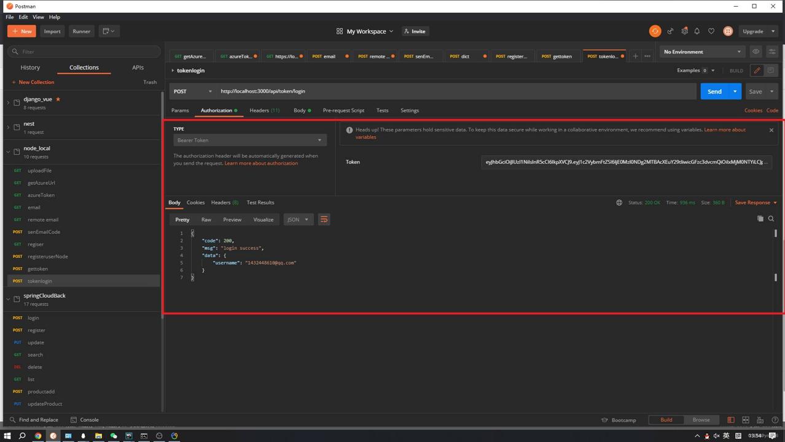The height and width of the screenshot is (442, 785).
Task: Click the Invite button
Action: [415, 31]
